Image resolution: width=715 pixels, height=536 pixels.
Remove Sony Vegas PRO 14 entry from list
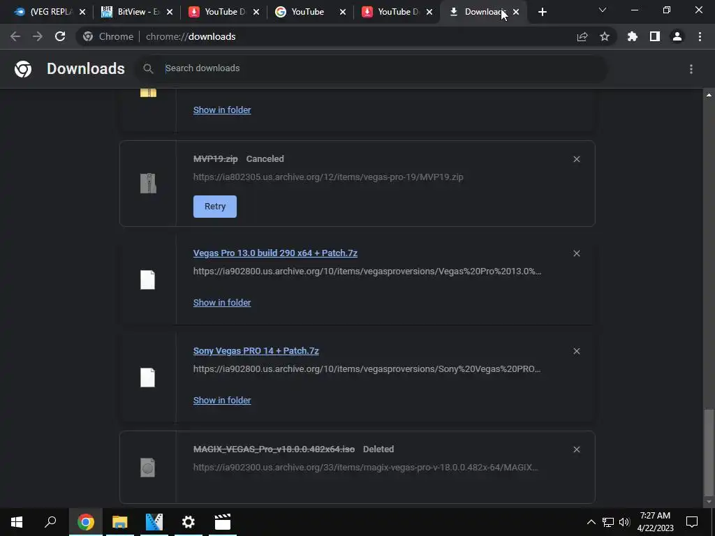[577, 351]
